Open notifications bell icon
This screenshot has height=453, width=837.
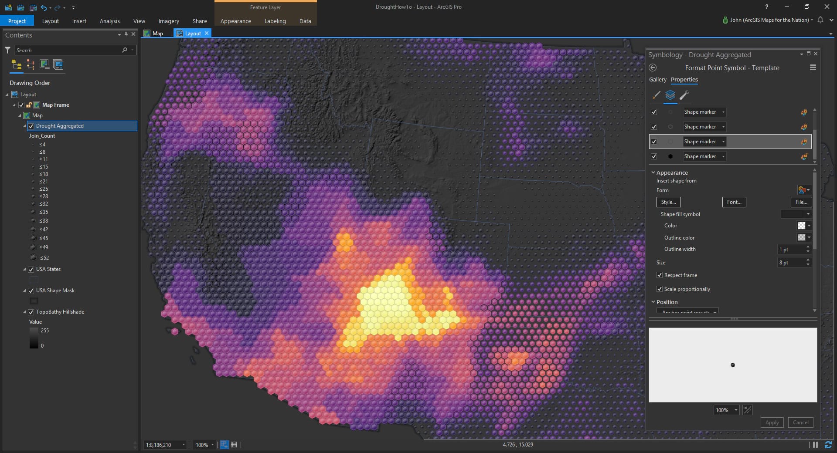click(x=820, y=20)
